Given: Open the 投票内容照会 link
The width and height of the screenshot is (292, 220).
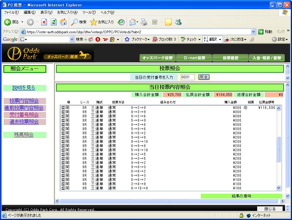Looking at the screenshot, I should click(x=24, y=101).
